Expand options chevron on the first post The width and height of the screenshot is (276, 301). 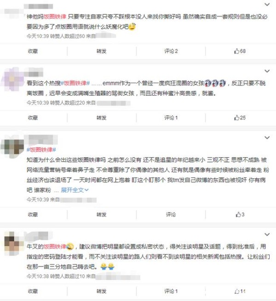(267, 5)
